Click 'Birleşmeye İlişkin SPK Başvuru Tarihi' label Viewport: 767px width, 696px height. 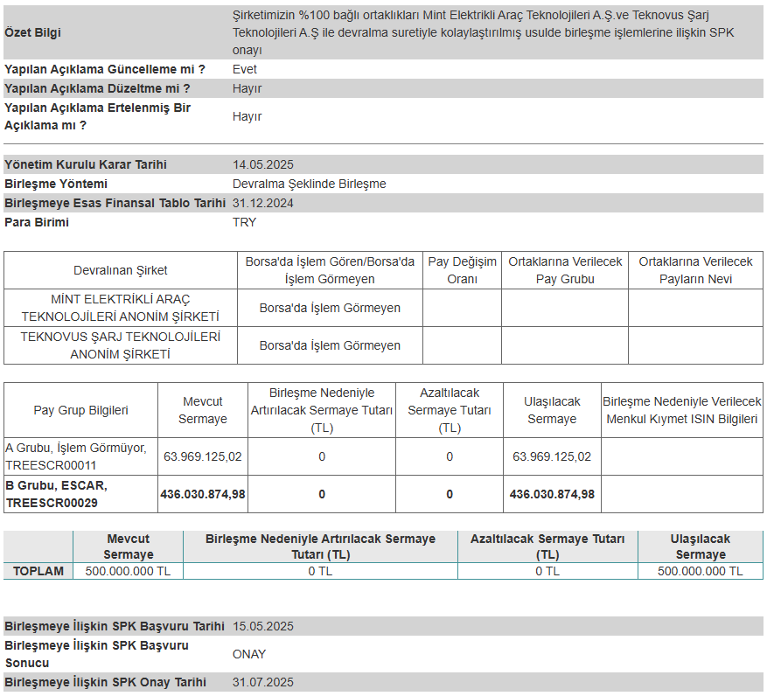coord(115,626)
